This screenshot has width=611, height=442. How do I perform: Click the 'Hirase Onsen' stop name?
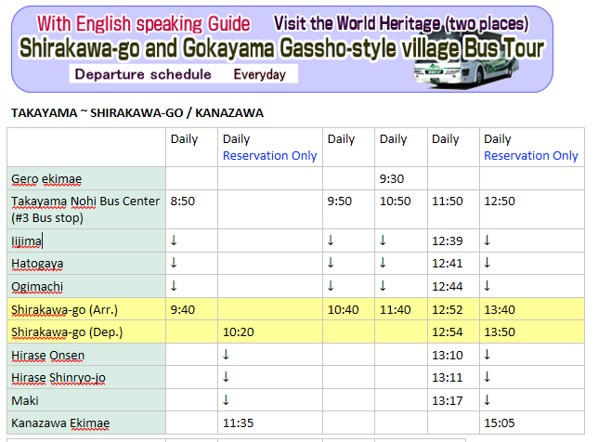[x=47, y=356]
